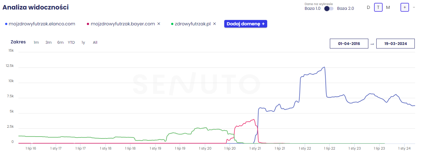Select the 3m range option
Image resolution: width=424 pixels, height=154 pixels.
click(48, 42)
